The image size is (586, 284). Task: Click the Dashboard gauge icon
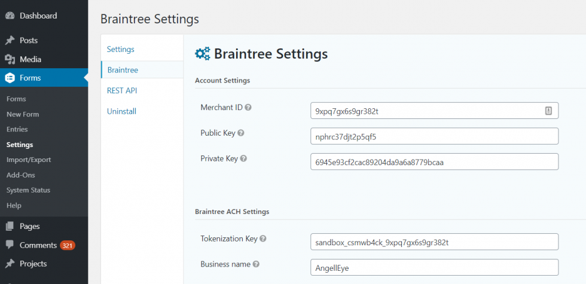click(x=10, y=16)
